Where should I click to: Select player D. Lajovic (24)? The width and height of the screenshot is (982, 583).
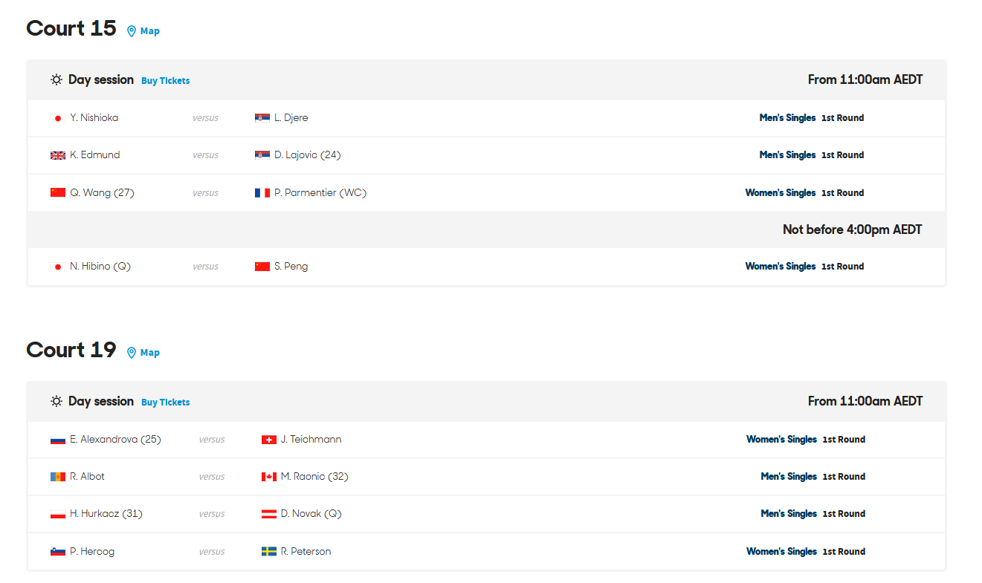pos(307,155)
